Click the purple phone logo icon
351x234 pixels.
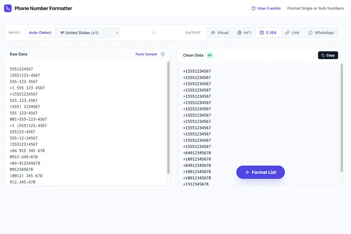click(x=8, y=8)
